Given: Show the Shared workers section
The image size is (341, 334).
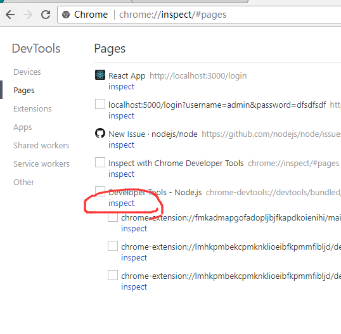Looking at the screenshot, I should (x=41, y=146).
